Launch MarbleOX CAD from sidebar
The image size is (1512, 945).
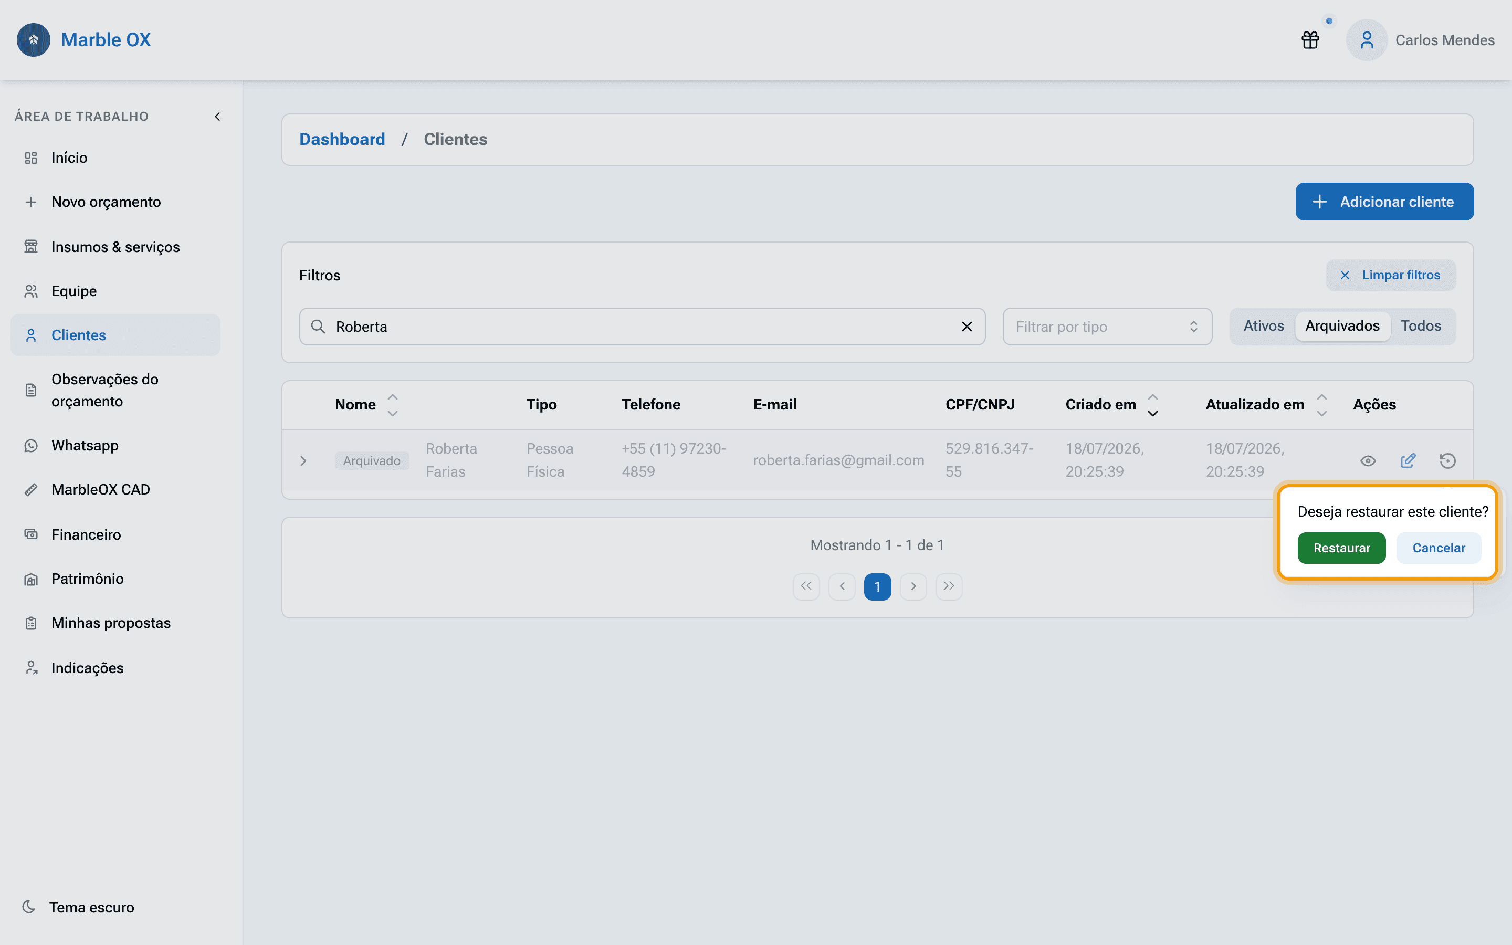[x=115, y=489]
